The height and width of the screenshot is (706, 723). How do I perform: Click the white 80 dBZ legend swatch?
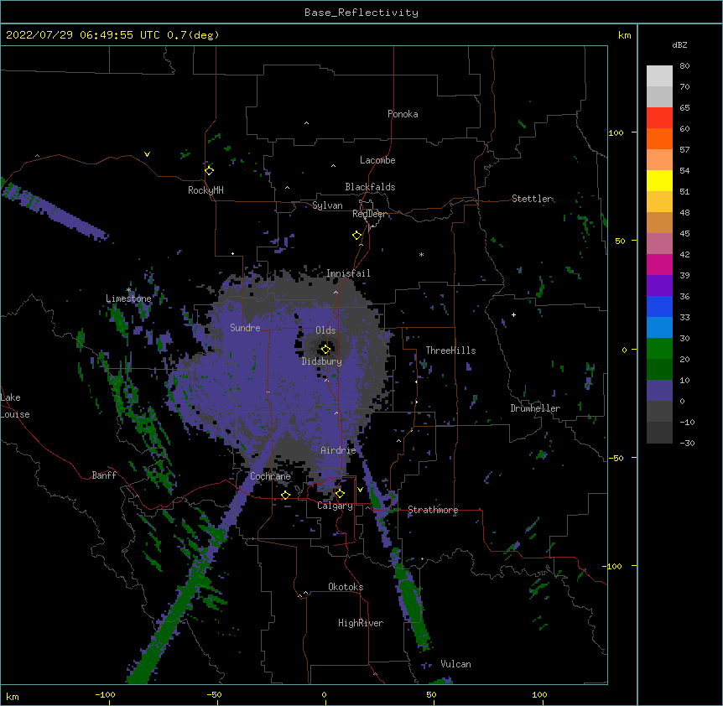click(x=659, y=76)
